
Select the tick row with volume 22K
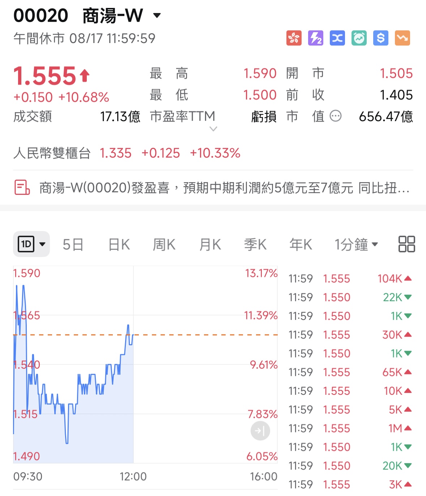pyautogui.click(x=350, y=298)
